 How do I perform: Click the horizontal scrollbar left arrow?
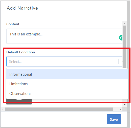pyautogui.click(x=3, y=109)
